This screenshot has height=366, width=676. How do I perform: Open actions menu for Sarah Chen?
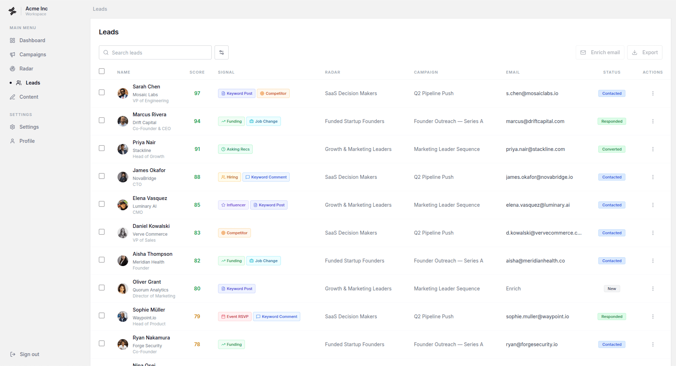653,94
